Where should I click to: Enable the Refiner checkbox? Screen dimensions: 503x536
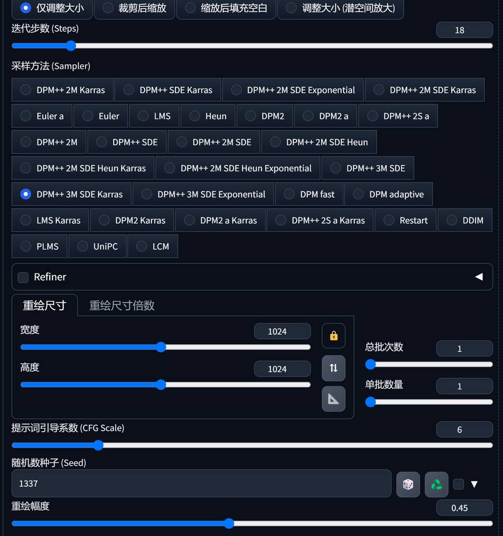(x=23, y=277)
